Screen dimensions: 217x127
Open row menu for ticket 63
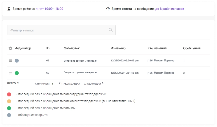pyautogui.click(x=10, y=61)
